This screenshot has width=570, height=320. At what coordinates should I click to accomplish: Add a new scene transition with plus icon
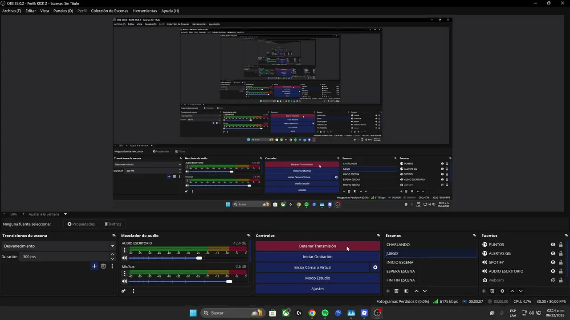pos(94,266)
